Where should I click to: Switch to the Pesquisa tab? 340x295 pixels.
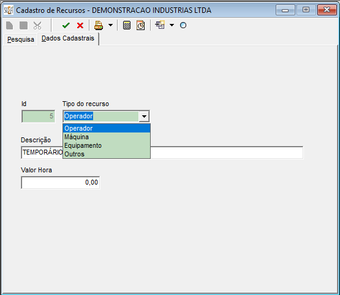(x=21, y=39)
